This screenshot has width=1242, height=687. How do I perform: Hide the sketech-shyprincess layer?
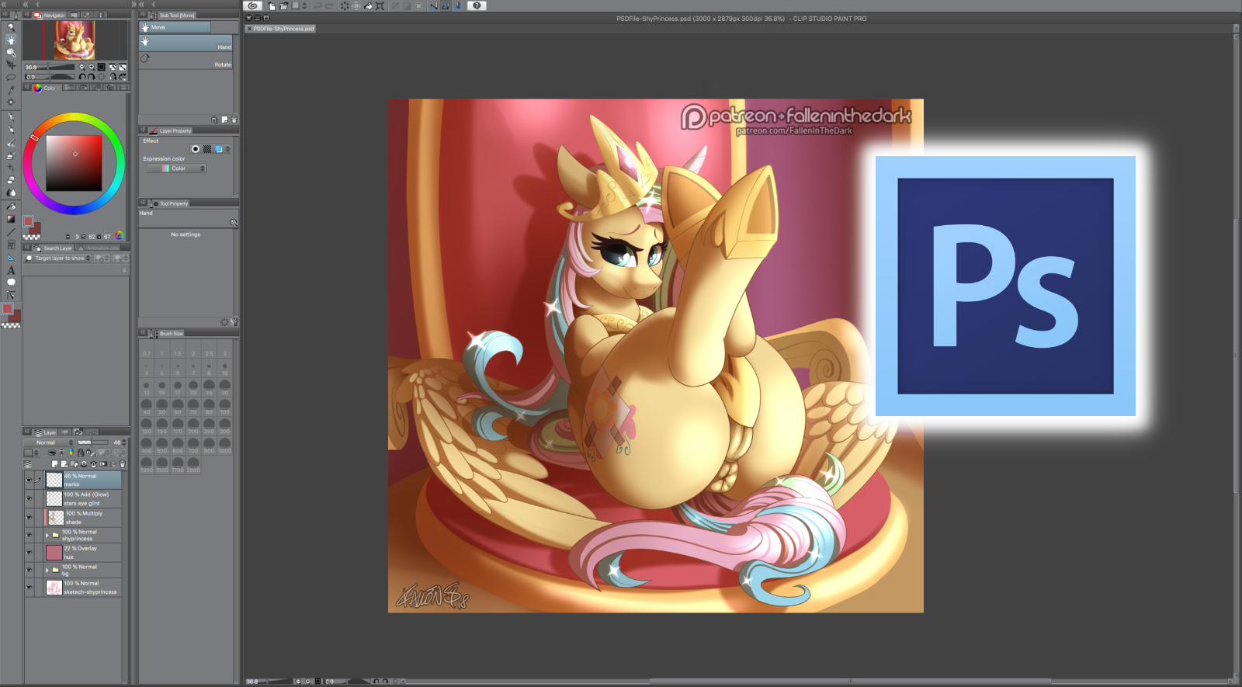click(29, 588)
